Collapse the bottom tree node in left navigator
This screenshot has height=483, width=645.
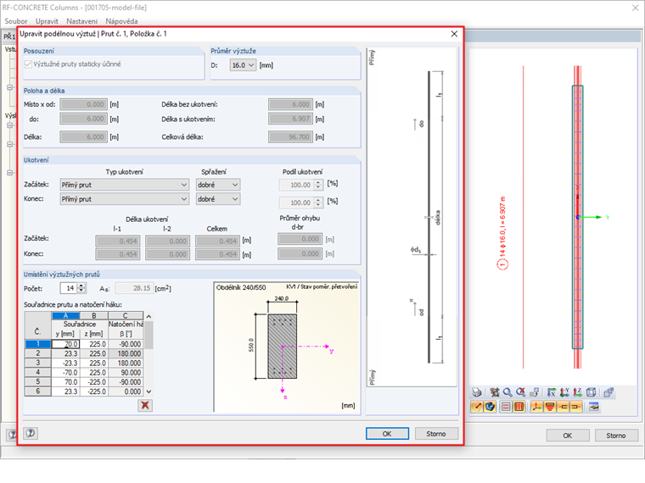(10, 173)
